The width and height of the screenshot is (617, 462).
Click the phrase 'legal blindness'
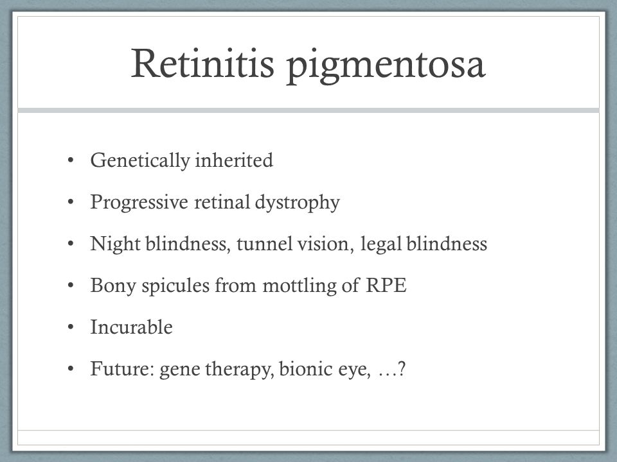click(424, 244)
